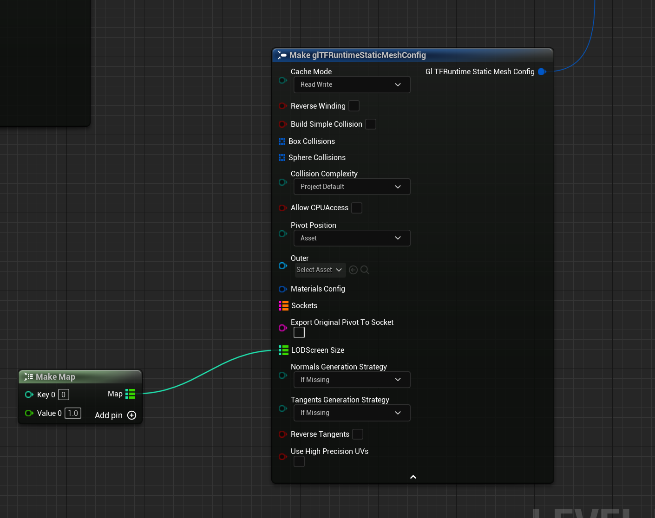Click the Materials Config input pin
The height and width of the screenshot is (518, 655).
[283, 289]
